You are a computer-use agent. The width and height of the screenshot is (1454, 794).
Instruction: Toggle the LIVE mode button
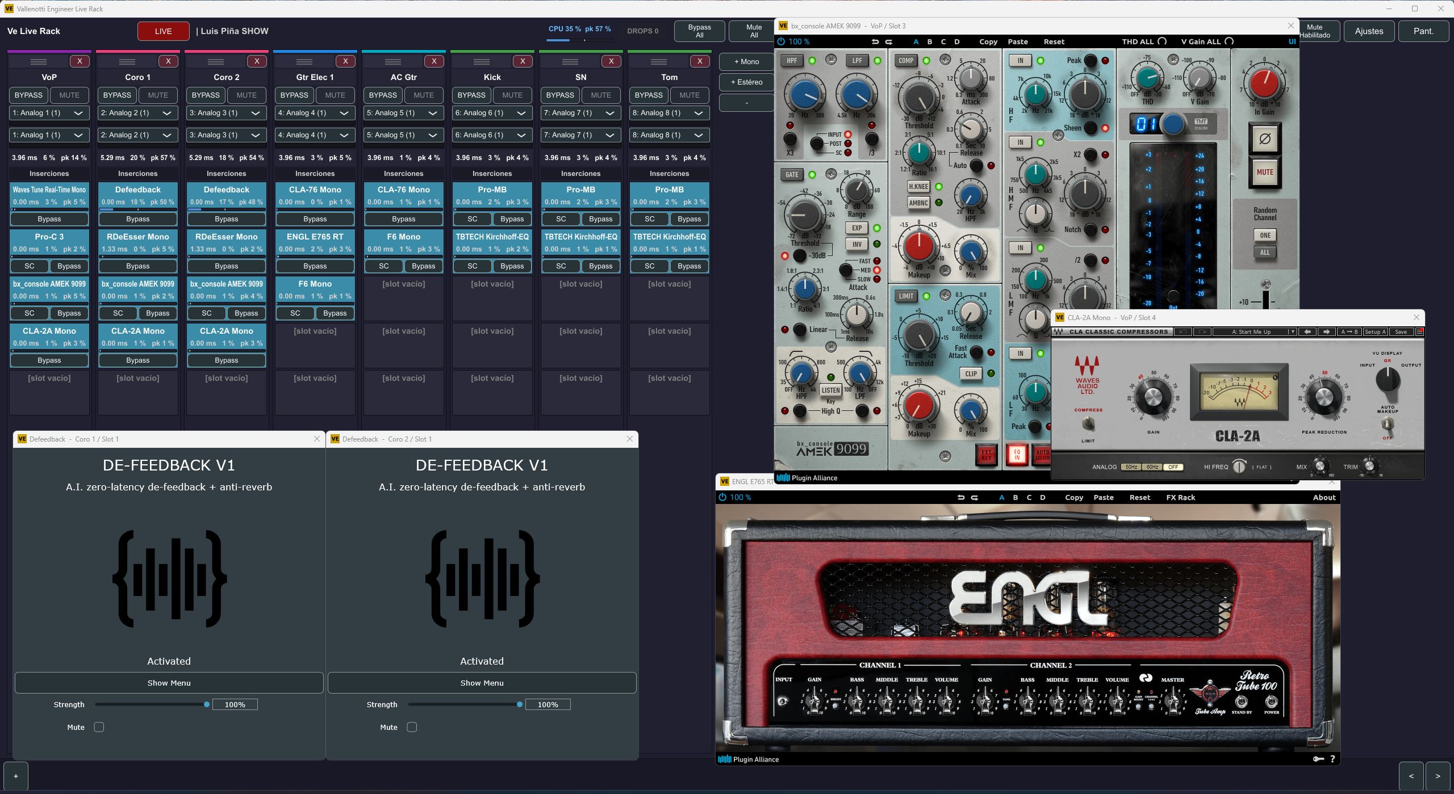pyautogui.click(x=164, y=31)
